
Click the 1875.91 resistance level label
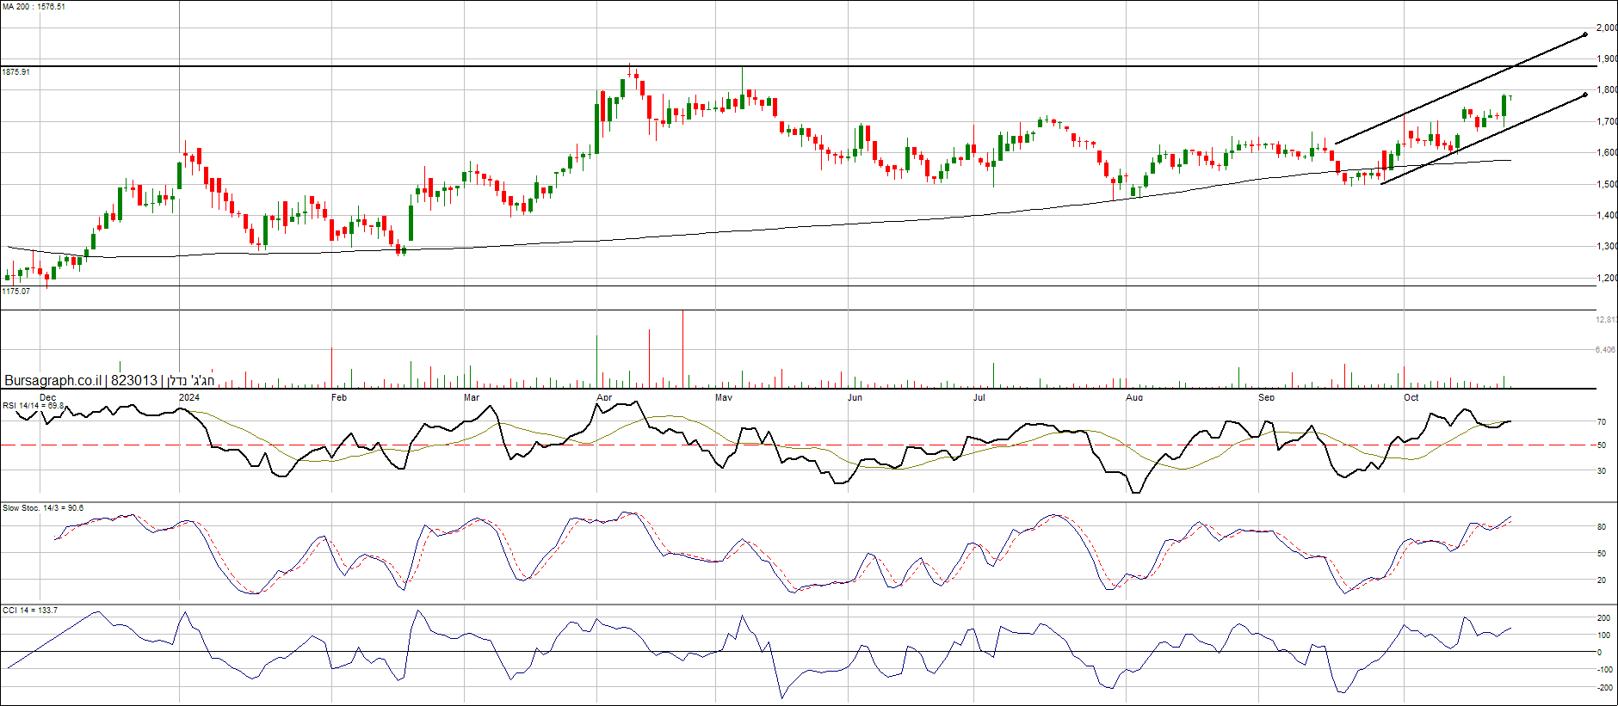16,72
